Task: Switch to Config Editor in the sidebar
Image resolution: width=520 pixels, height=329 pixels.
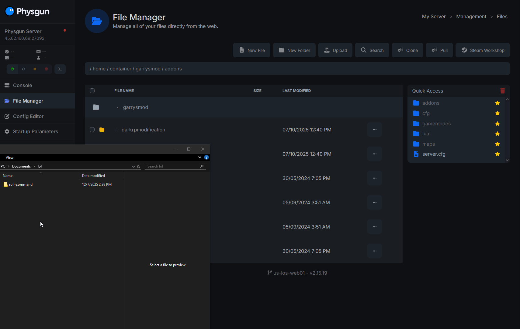Action: click(x=28, y=116)
